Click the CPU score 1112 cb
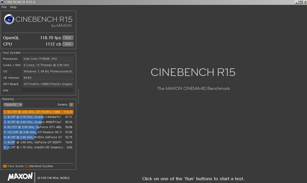This screenshot has width=307, height=183. pyautogui.click(x=53, y=44)
